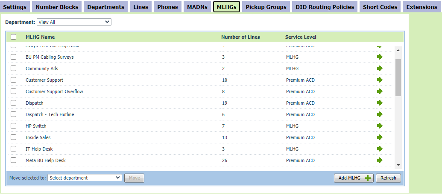Viewport: 442px width, 194px height.
Task: Select the Customer Support Overflow checkbox
Action: (x=14, y=91)
